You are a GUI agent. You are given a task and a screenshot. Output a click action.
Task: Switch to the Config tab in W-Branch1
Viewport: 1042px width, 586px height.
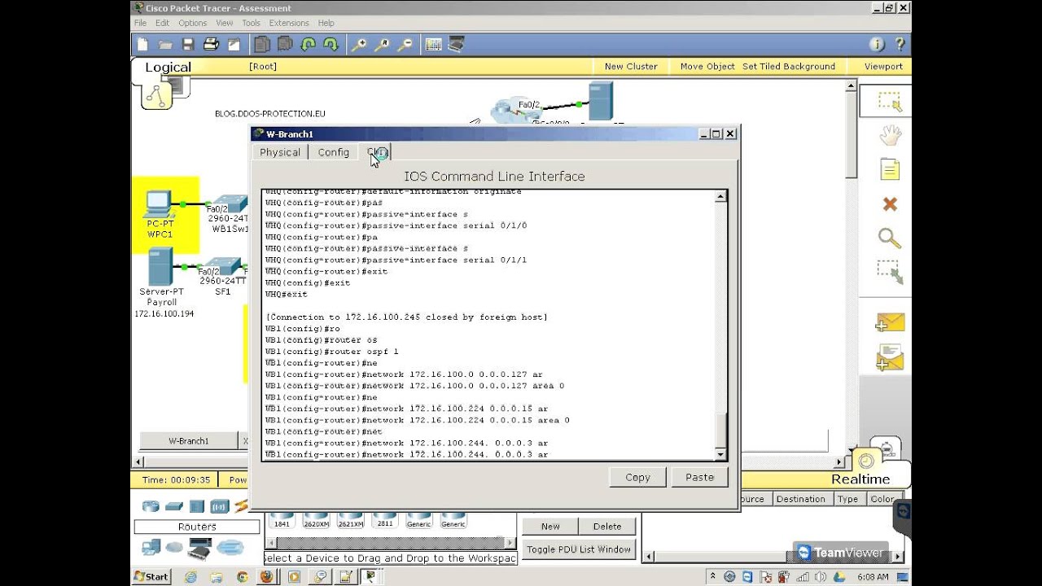click(334, 152)
